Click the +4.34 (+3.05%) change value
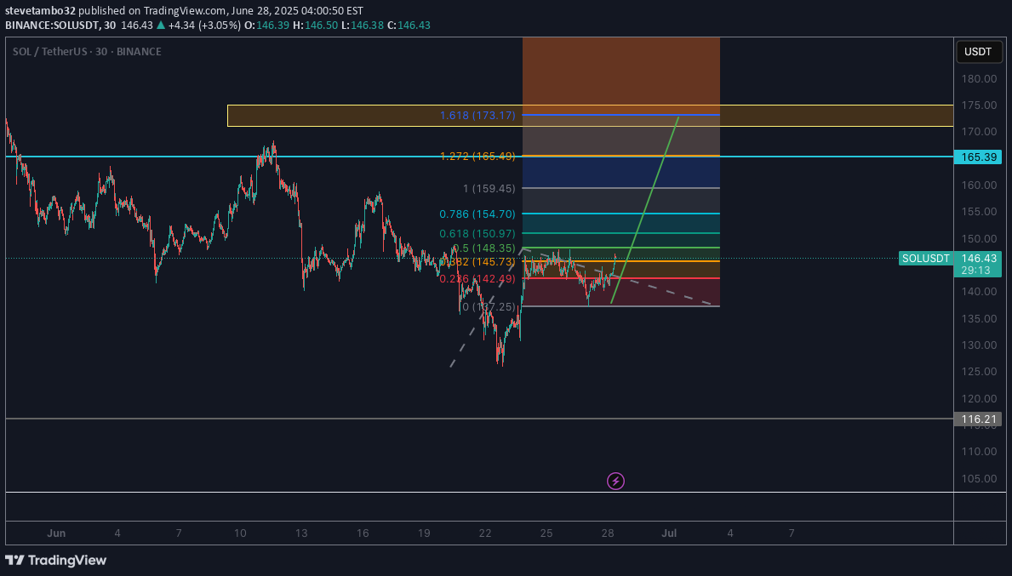 [203, 26]
